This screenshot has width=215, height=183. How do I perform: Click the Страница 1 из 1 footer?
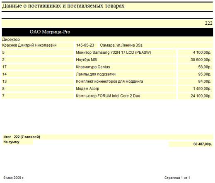pyautogui.click(x=177, y=178)
